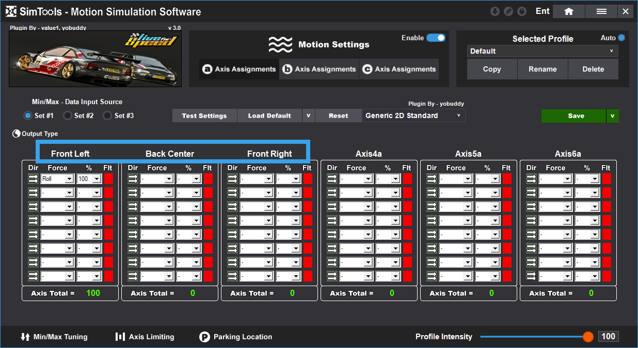Click the Profile Intensity slider handle
Image resolution: width=638 pixels, height=348 pixels.
click(588, 337)
